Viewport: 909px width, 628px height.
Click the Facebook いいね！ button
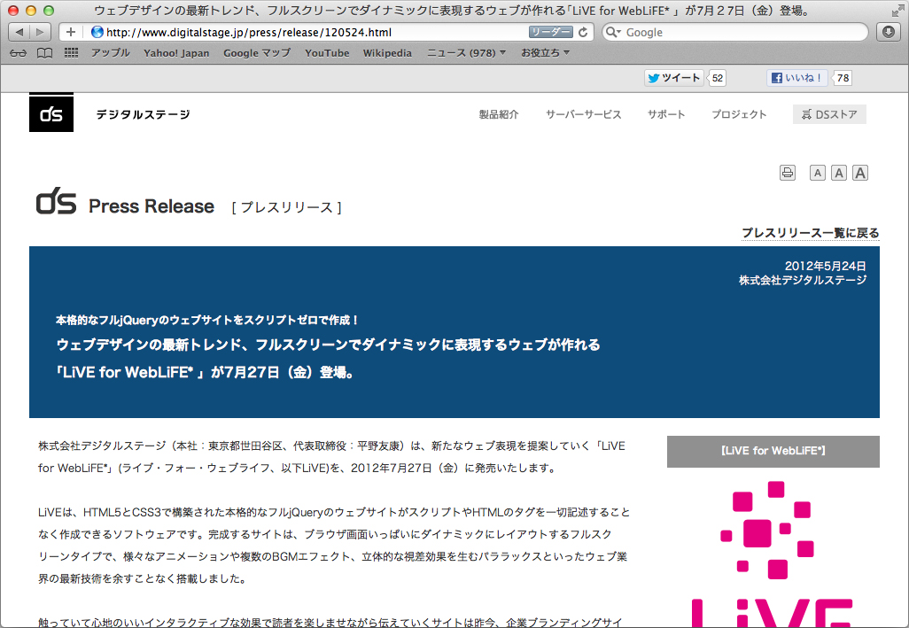(x=797, y=78)
